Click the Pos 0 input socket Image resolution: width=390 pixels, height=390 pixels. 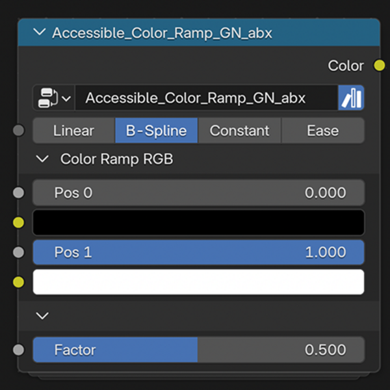(x=19, y=193)
